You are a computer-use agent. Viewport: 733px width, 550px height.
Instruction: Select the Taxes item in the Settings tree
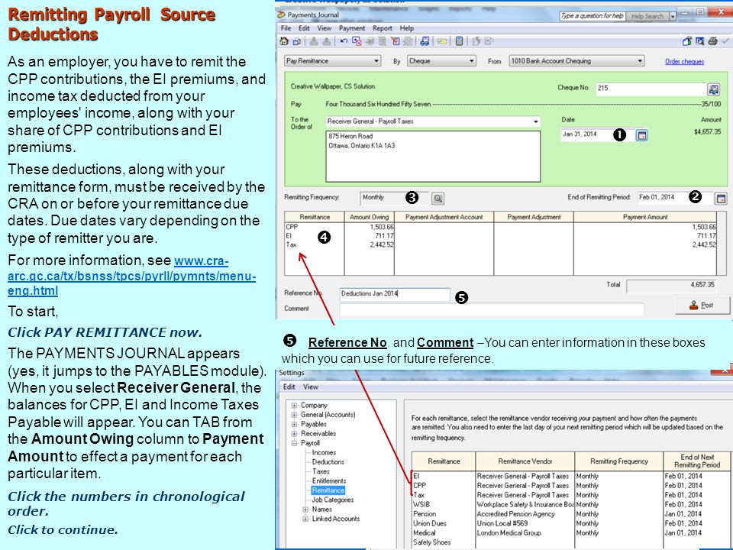[321, 471]
